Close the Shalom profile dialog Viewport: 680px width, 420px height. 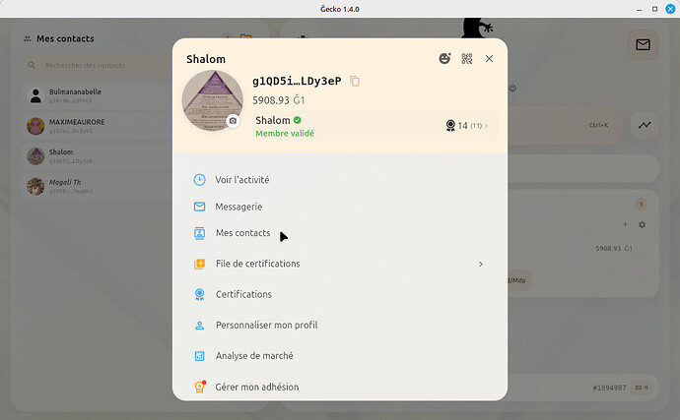coord(489,58)
